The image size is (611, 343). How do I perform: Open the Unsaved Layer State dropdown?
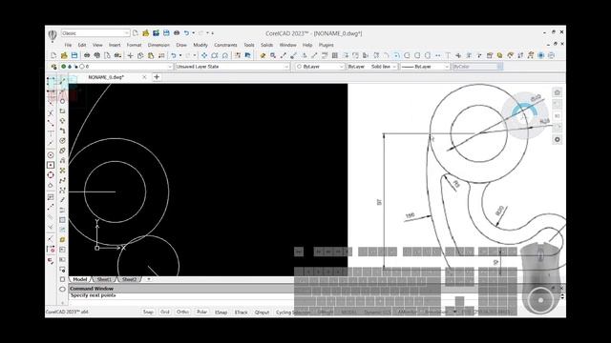coord(286,67)
